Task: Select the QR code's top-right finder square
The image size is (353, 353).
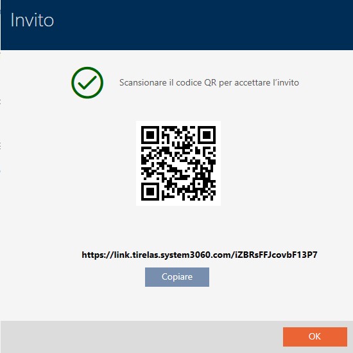Action: coord(207,135)
